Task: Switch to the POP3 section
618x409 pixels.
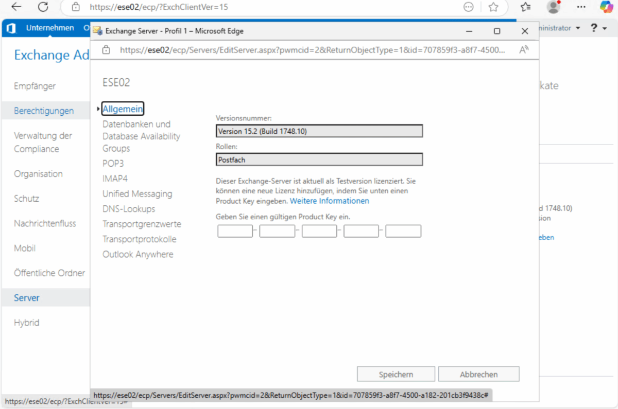Action: click(113, 164)
